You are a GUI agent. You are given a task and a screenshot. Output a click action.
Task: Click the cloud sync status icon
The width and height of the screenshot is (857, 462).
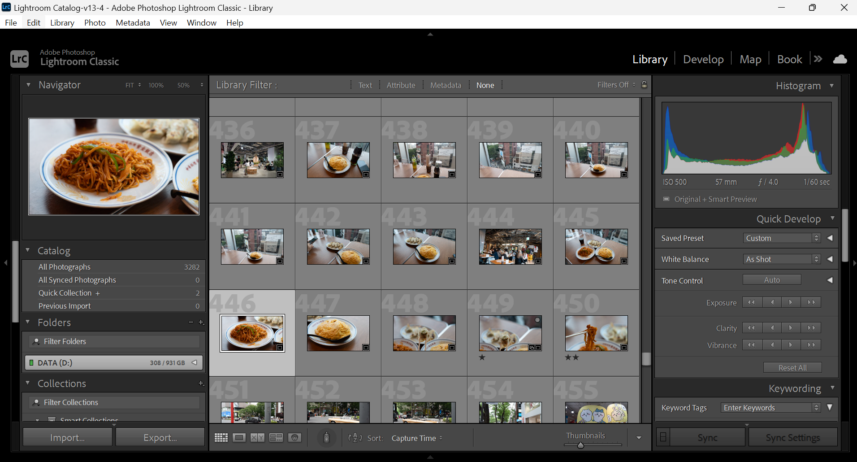(x=840, y=59)
